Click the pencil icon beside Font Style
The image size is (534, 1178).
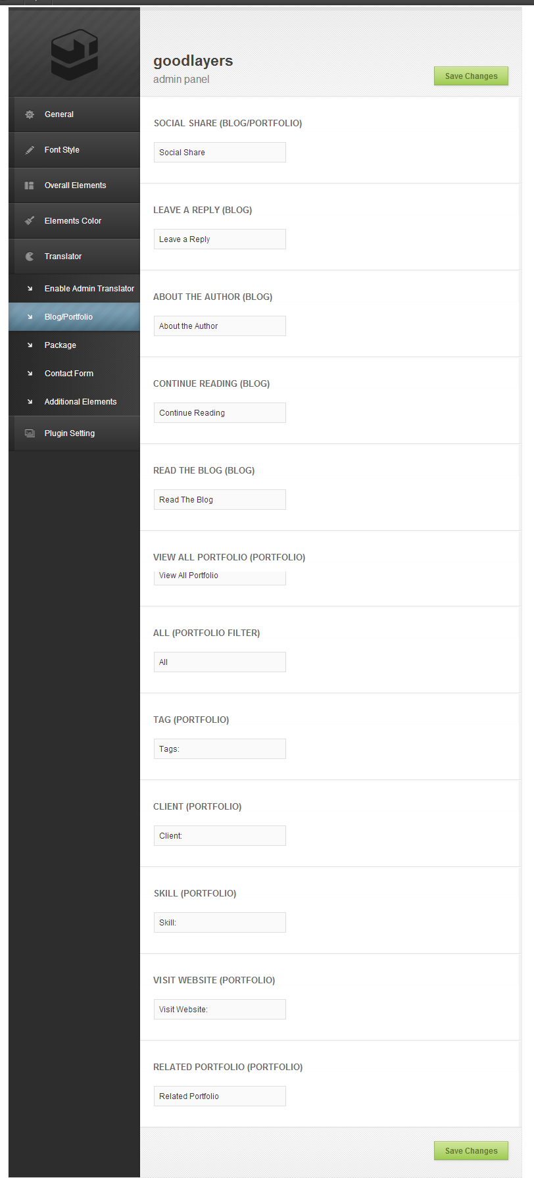tap(30, 150)
